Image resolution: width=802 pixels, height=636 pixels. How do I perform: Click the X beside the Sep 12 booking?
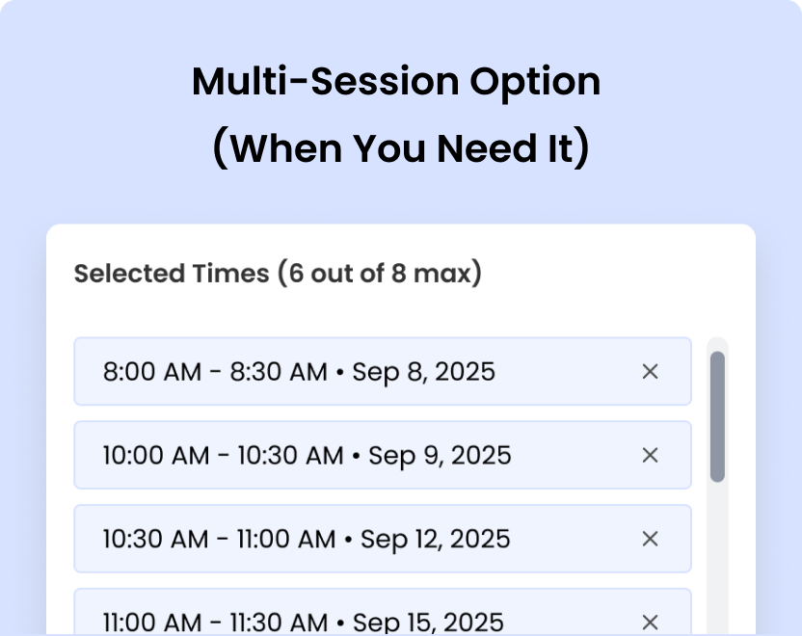tap(651, 539)
